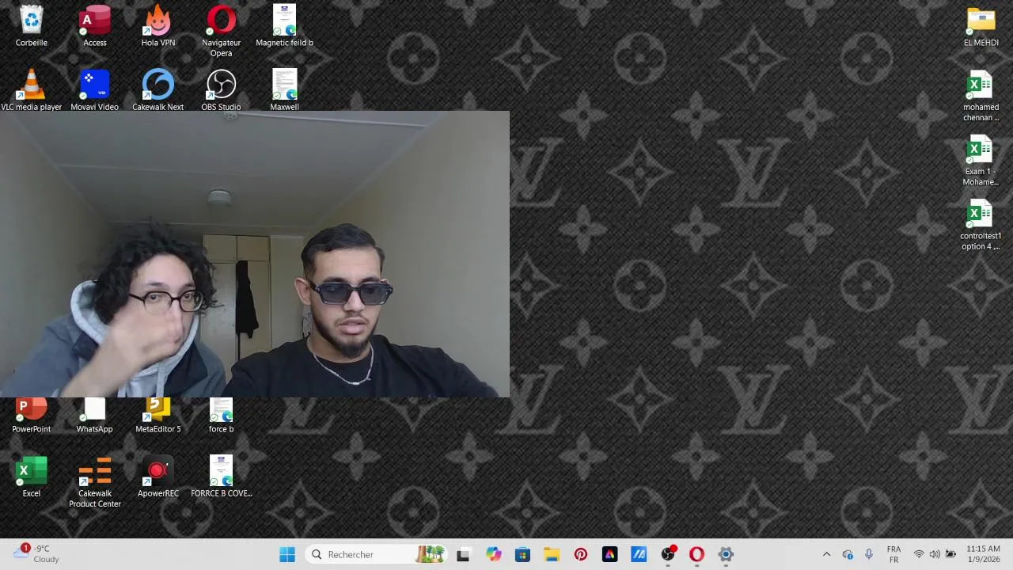This screenshot has width=1013, height=570.
Task: Open the Windows Start menu
Action: point(287,555)
